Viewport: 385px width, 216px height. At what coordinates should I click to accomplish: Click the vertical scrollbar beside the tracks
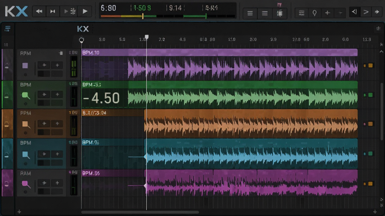click(x=381, y=111)
